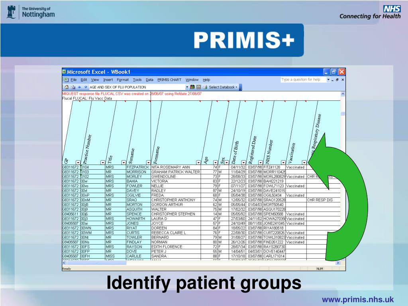Open the Tools menu
408x306 pixels.
[137, 80]
